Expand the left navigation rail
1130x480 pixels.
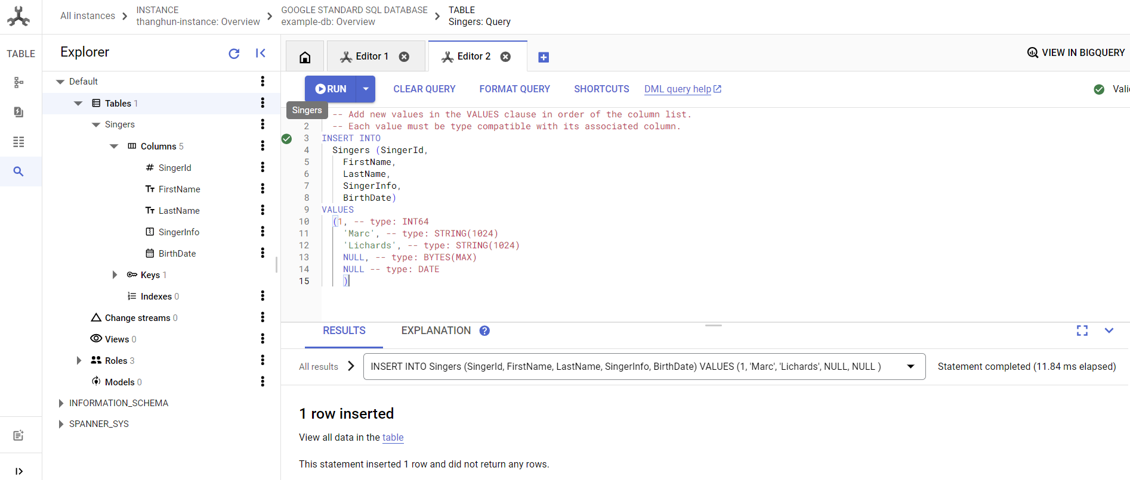[x=18, y=471]
